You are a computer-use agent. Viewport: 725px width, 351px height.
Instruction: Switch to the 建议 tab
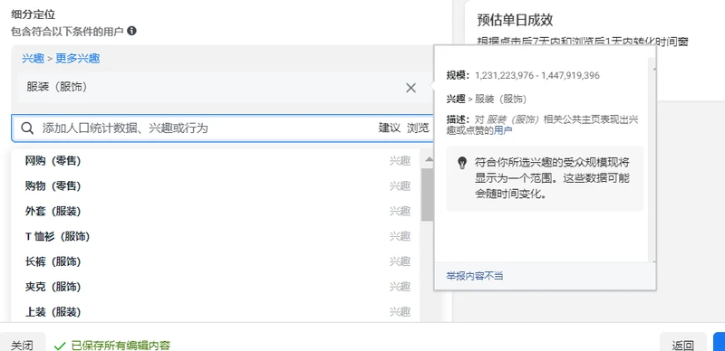point(390,128)
